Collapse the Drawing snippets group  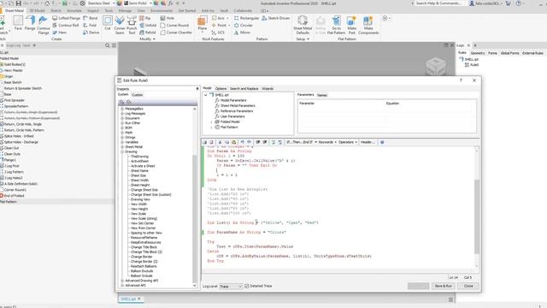point(122,152)
